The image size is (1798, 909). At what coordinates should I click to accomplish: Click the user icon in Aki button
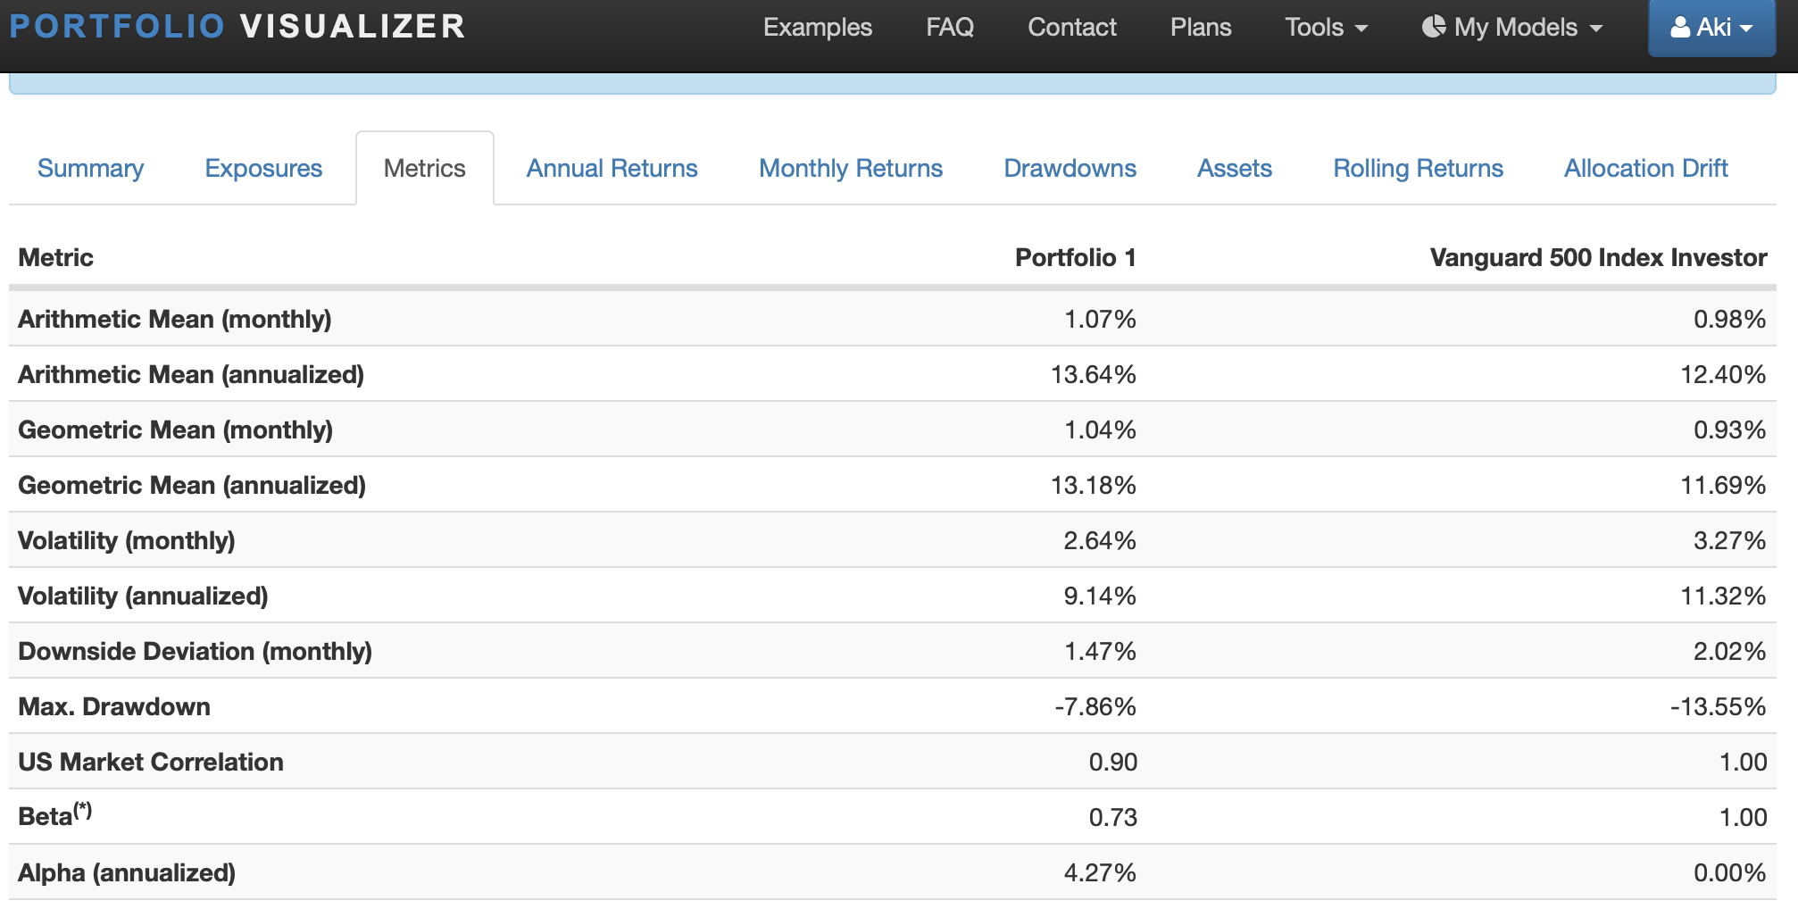pos(1680,27)
